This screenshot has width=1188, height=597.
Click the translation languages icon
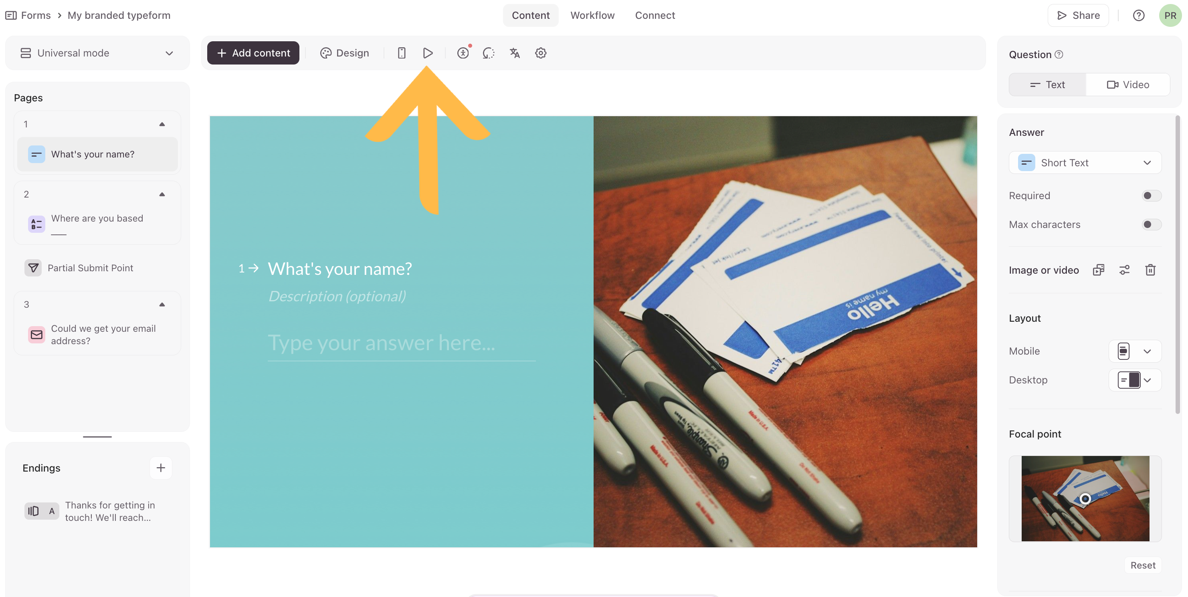point(515,53)
